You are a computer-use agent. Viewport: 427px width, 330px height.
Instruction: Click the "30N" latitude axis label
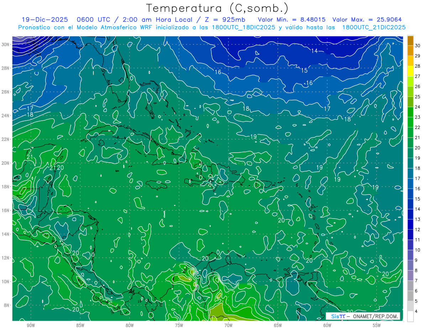(x=6, y=44)
